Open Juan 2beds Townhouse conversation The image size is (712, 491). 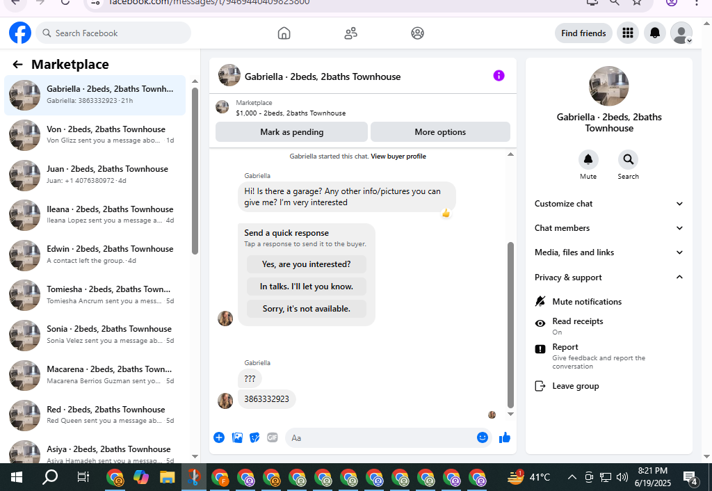click(95, 175)
